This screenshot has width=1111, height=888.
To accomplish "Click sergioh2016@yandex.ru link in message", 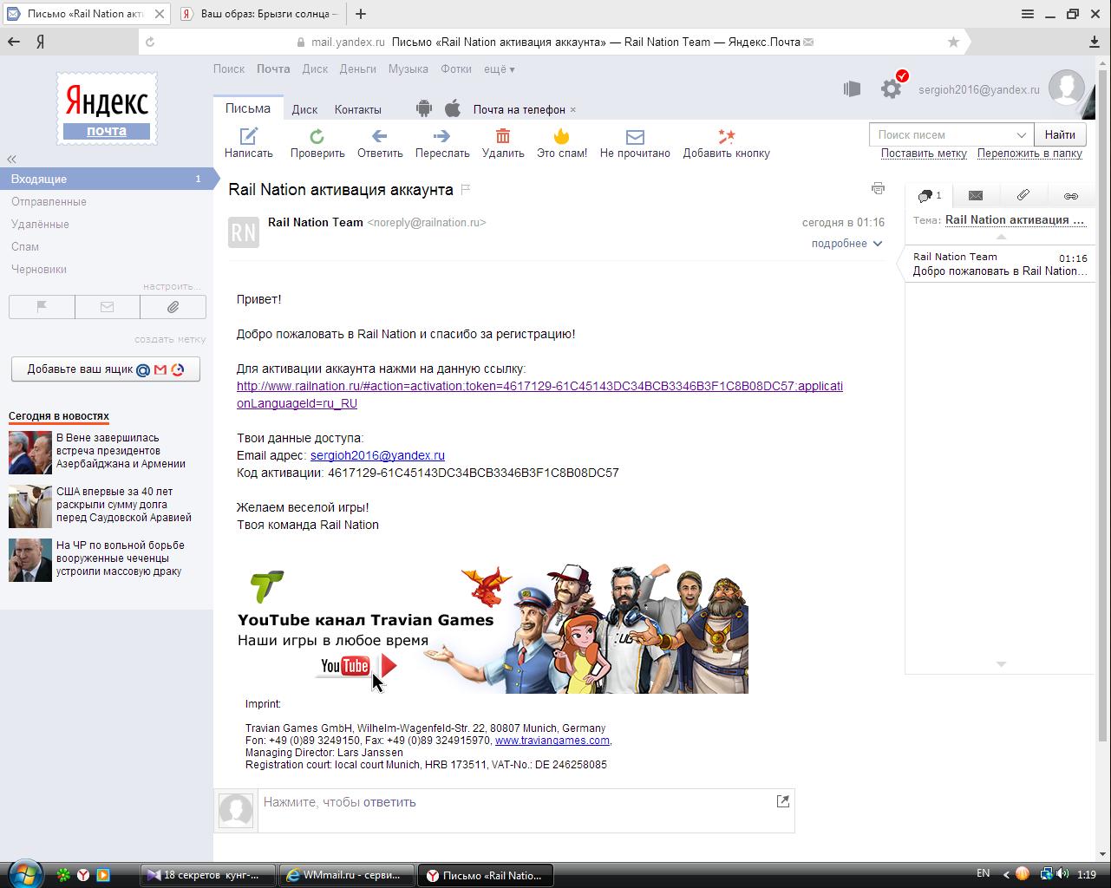I will point(377,455).
